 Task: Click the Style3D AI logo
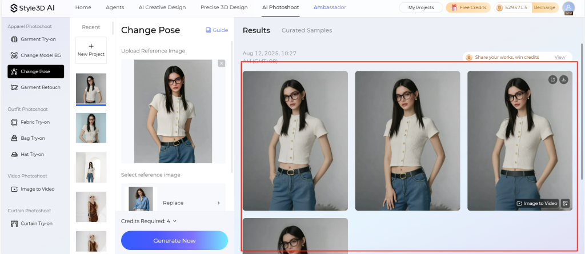[32, 8]
